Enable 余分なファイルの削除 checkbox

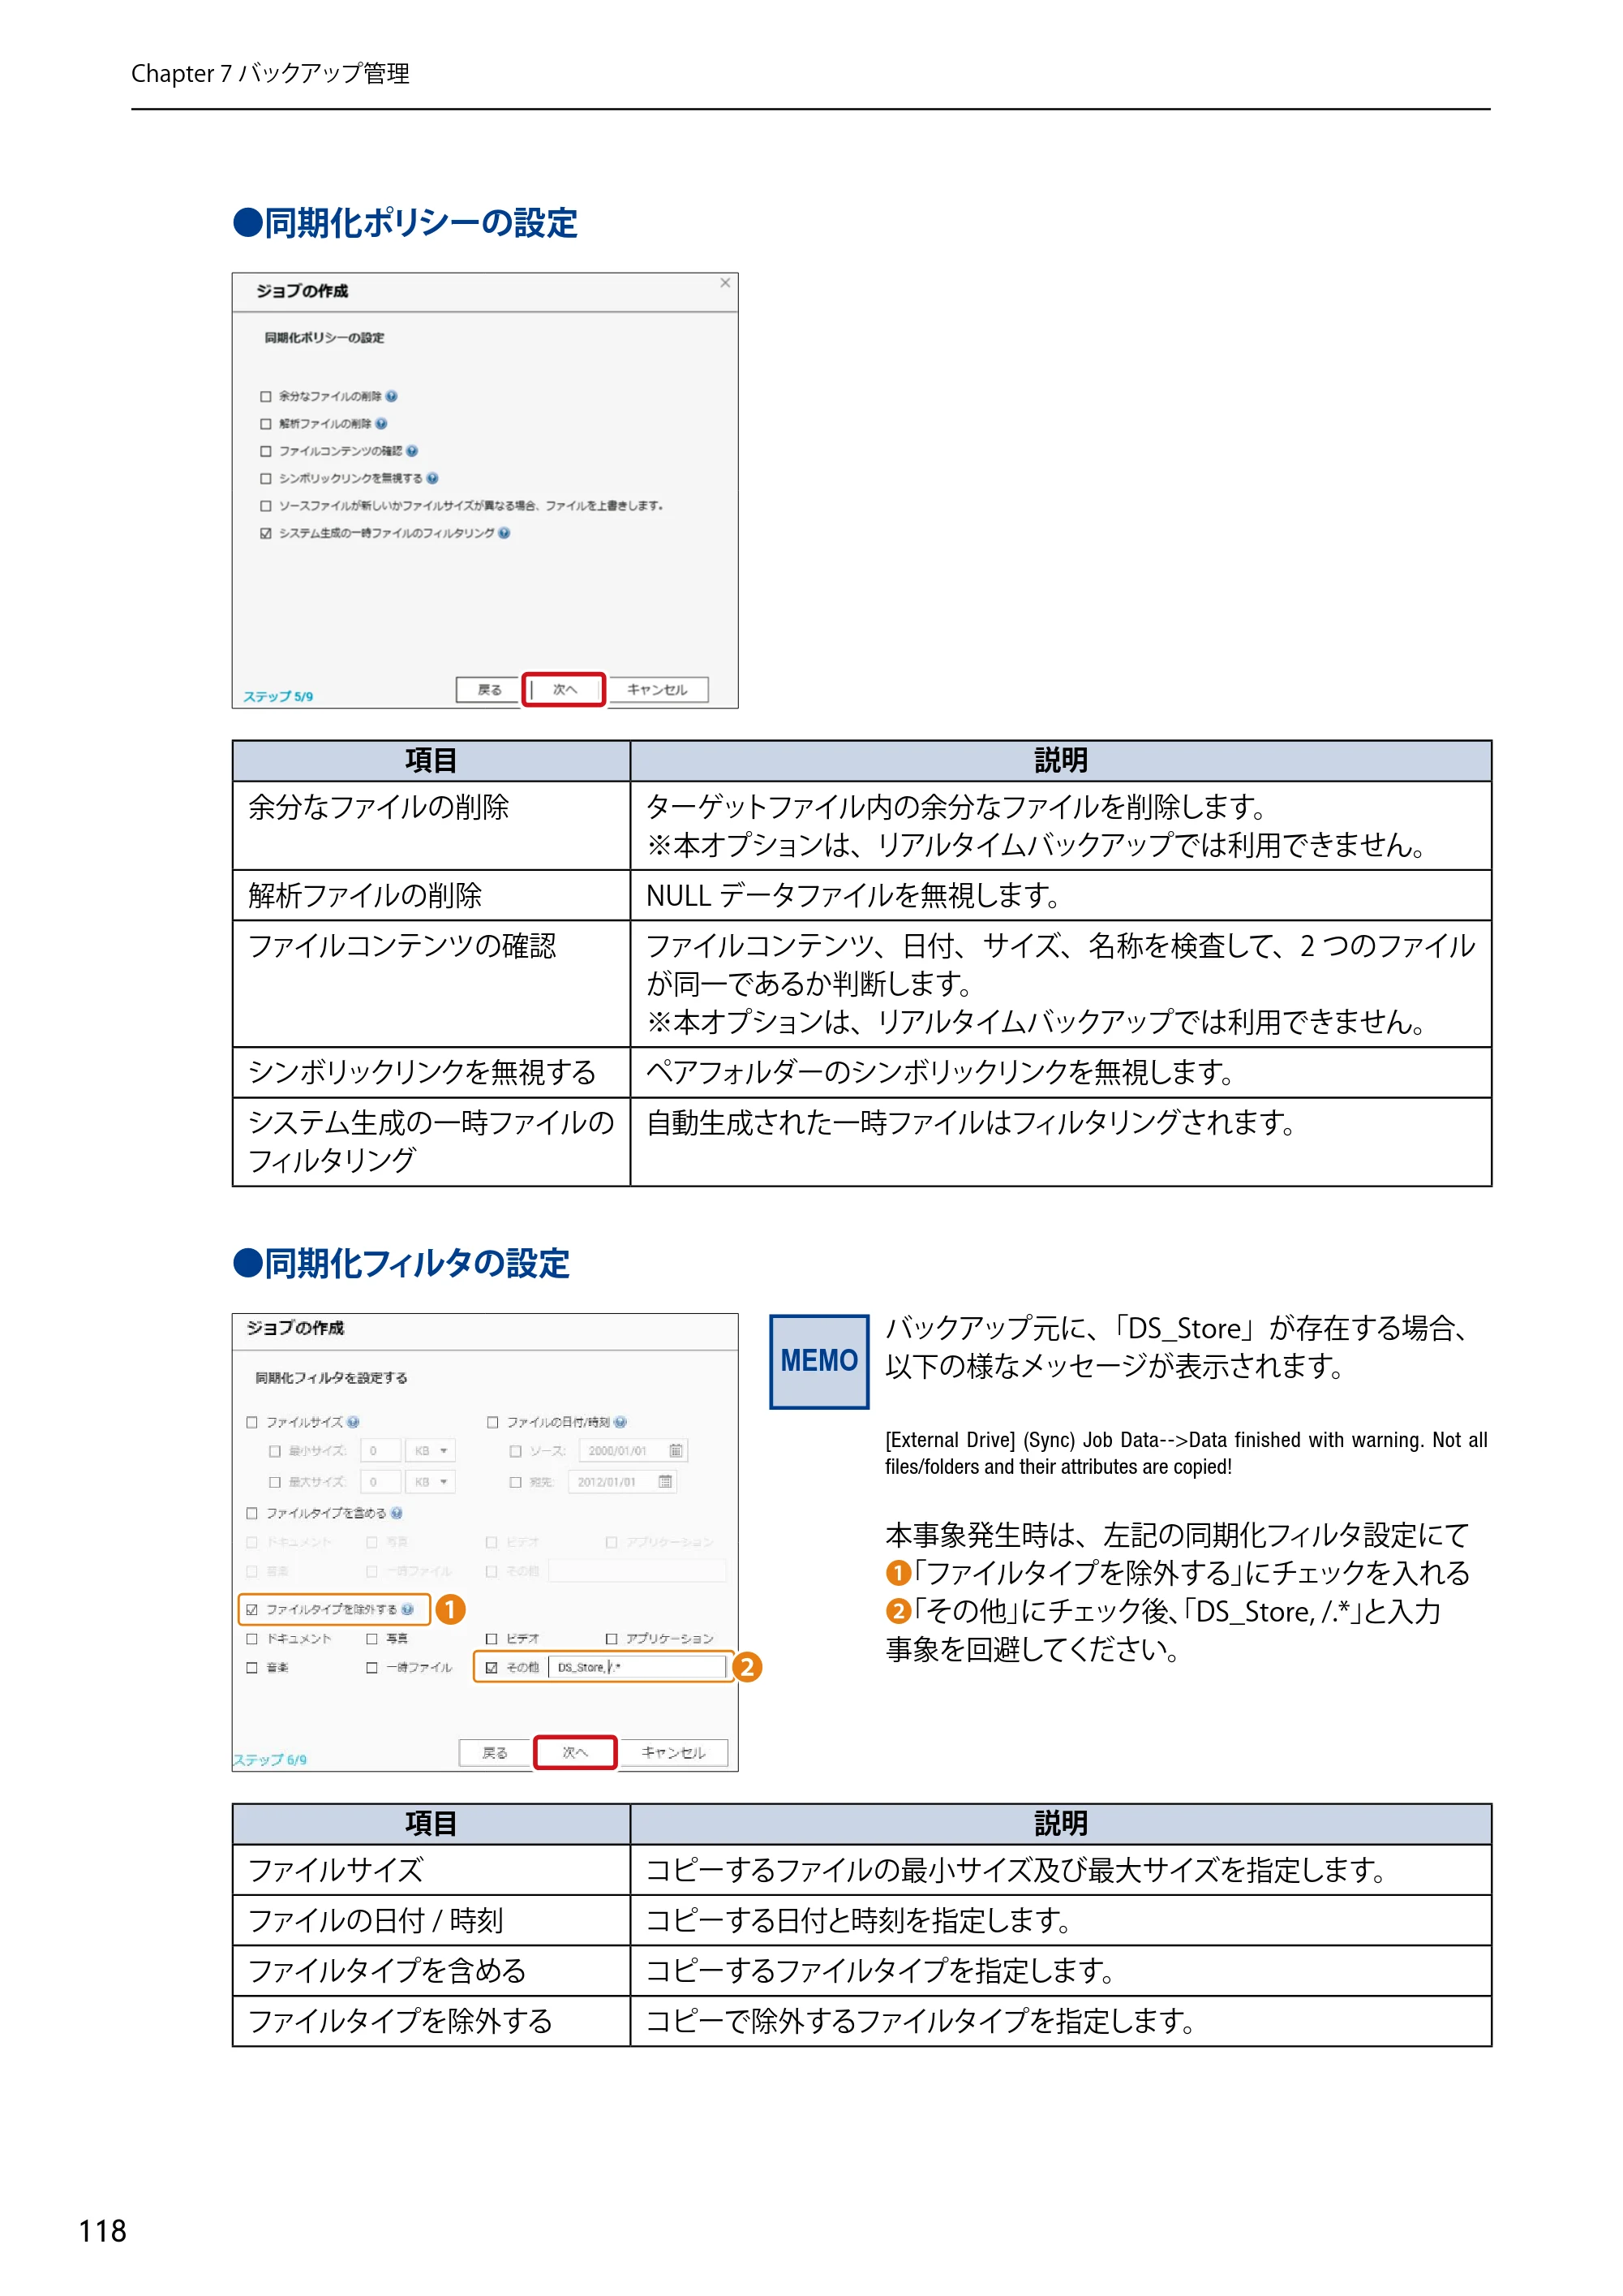(x=266, y=396)
